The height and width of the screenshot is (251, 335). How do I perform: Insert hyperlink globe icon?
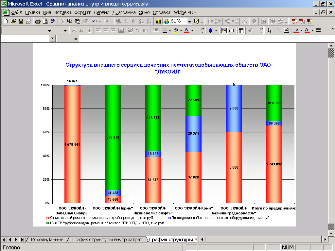[x=118, y=21]
